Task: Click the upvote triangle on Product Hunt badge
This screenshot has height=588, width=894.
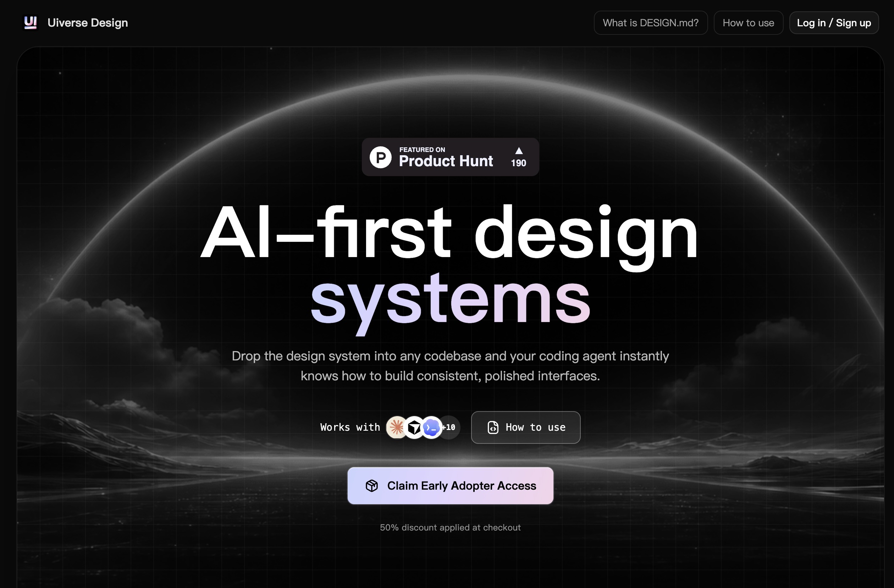Action: [x=519, y=151]
